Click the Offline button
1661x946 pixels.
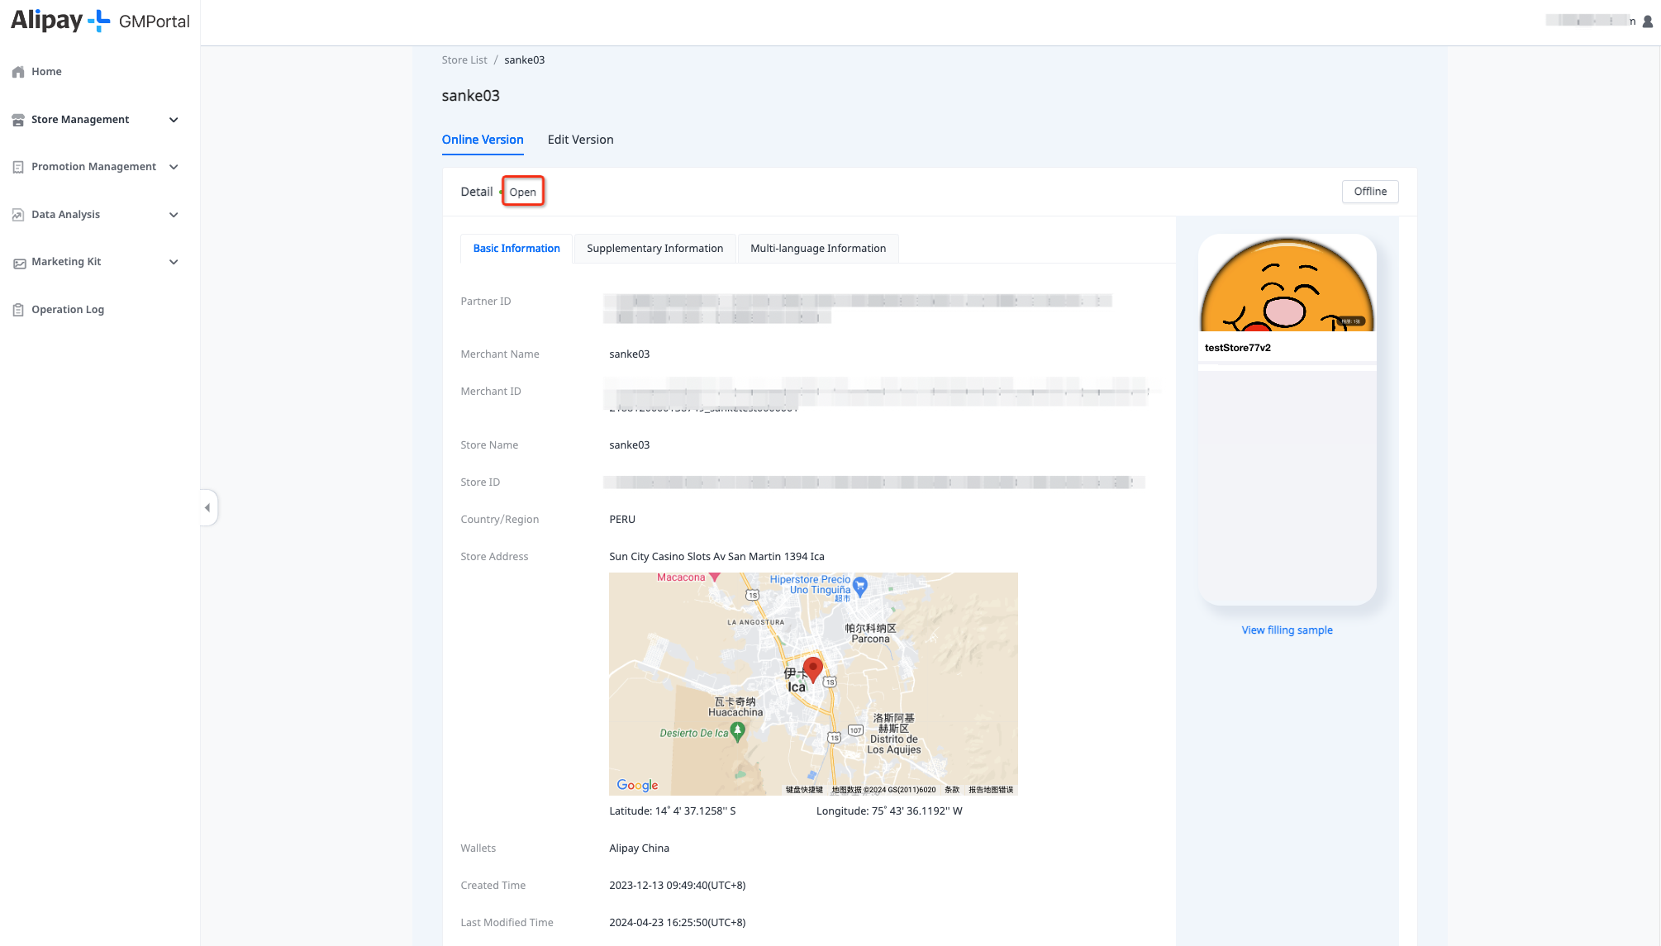(x=1369, y=192)
